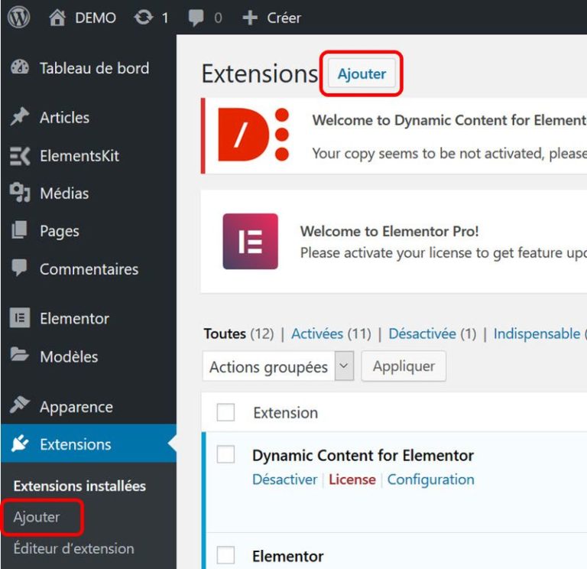Click the Extension column header
Image resolution: width=587 pixels, height=569 pixels.
click(286, 413)
